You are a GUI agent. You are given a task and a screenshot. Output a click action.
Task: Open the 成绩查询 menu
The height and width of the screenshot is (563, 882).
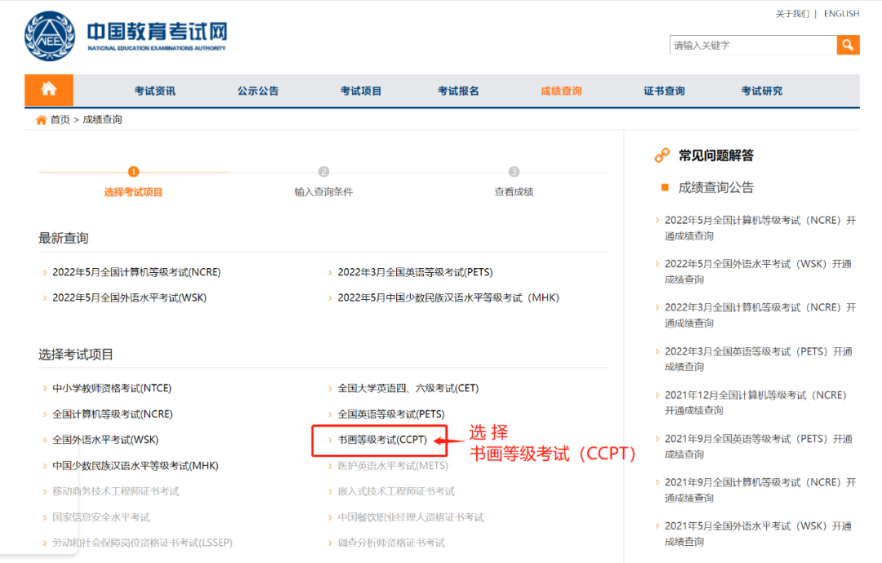pos(561,91)
